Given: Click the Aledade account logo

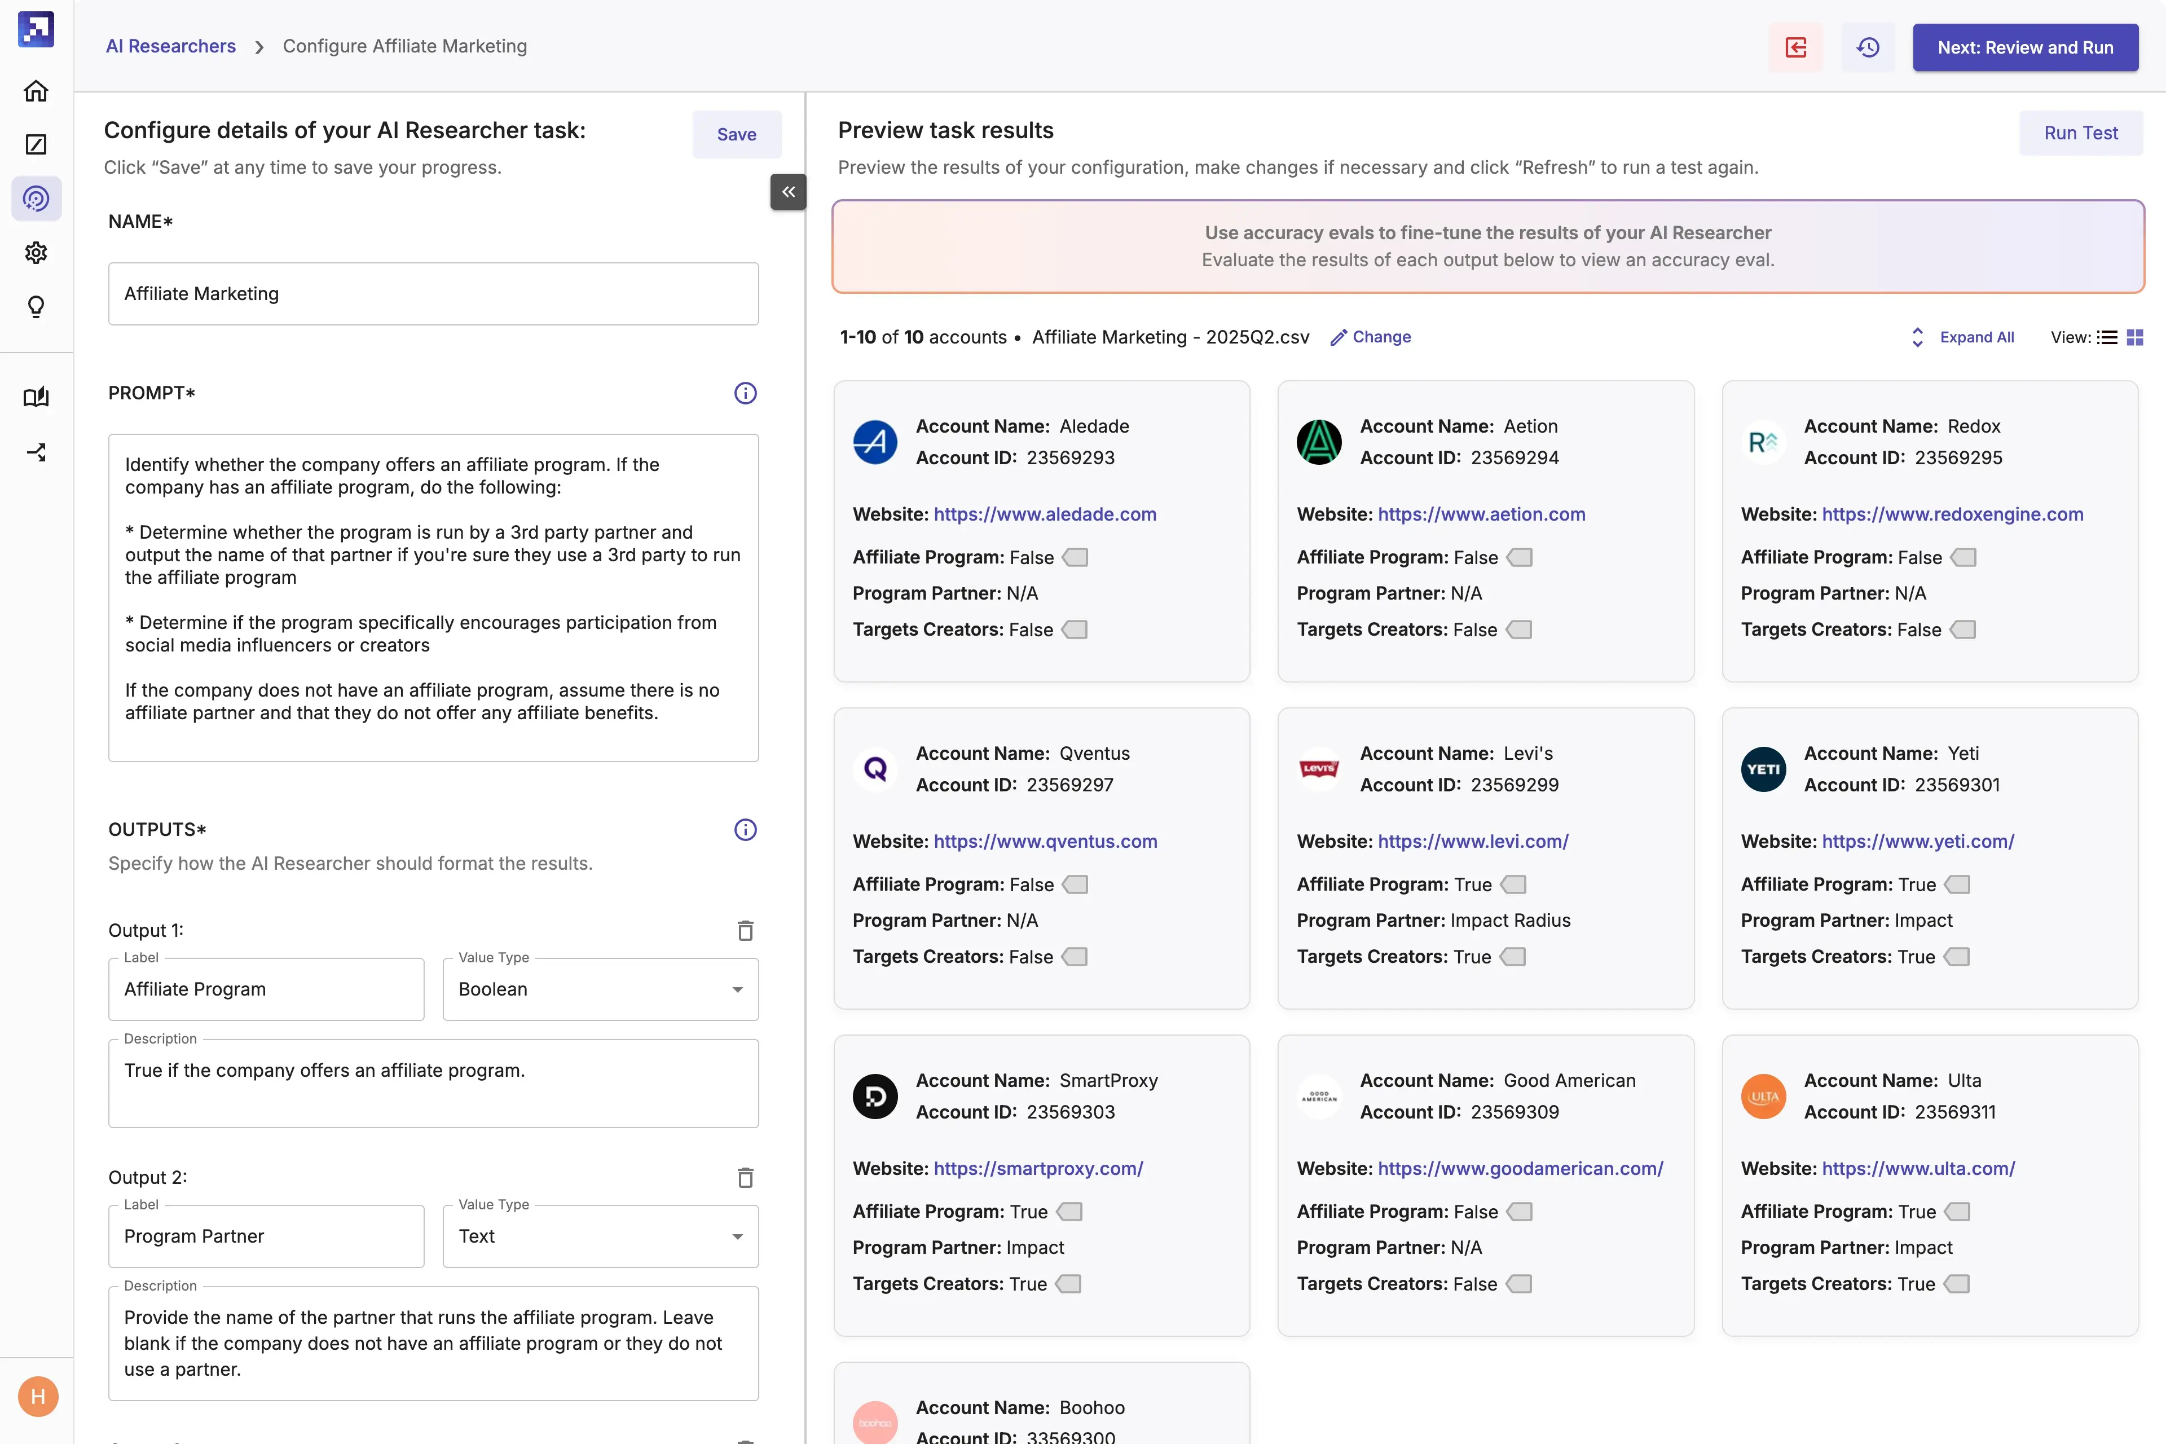Looking at the screenshot, I should click(x=875, y=442).
